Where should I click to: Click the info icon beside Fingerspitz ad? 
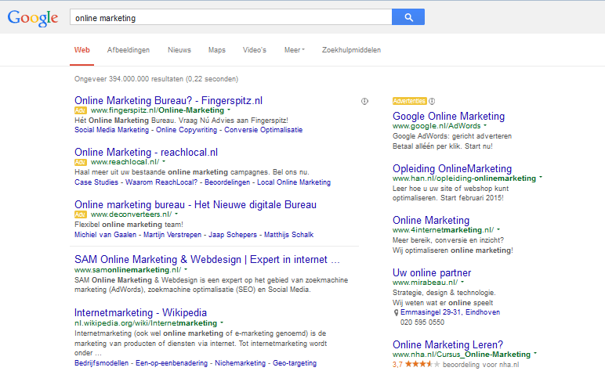pos(364,101)
